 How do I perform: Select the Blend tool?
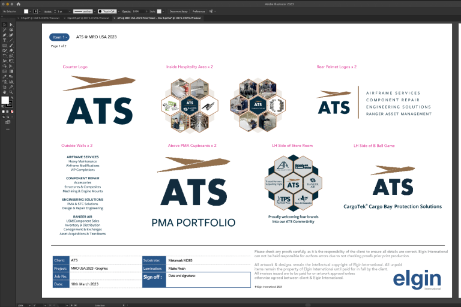[x=11, y=76]
